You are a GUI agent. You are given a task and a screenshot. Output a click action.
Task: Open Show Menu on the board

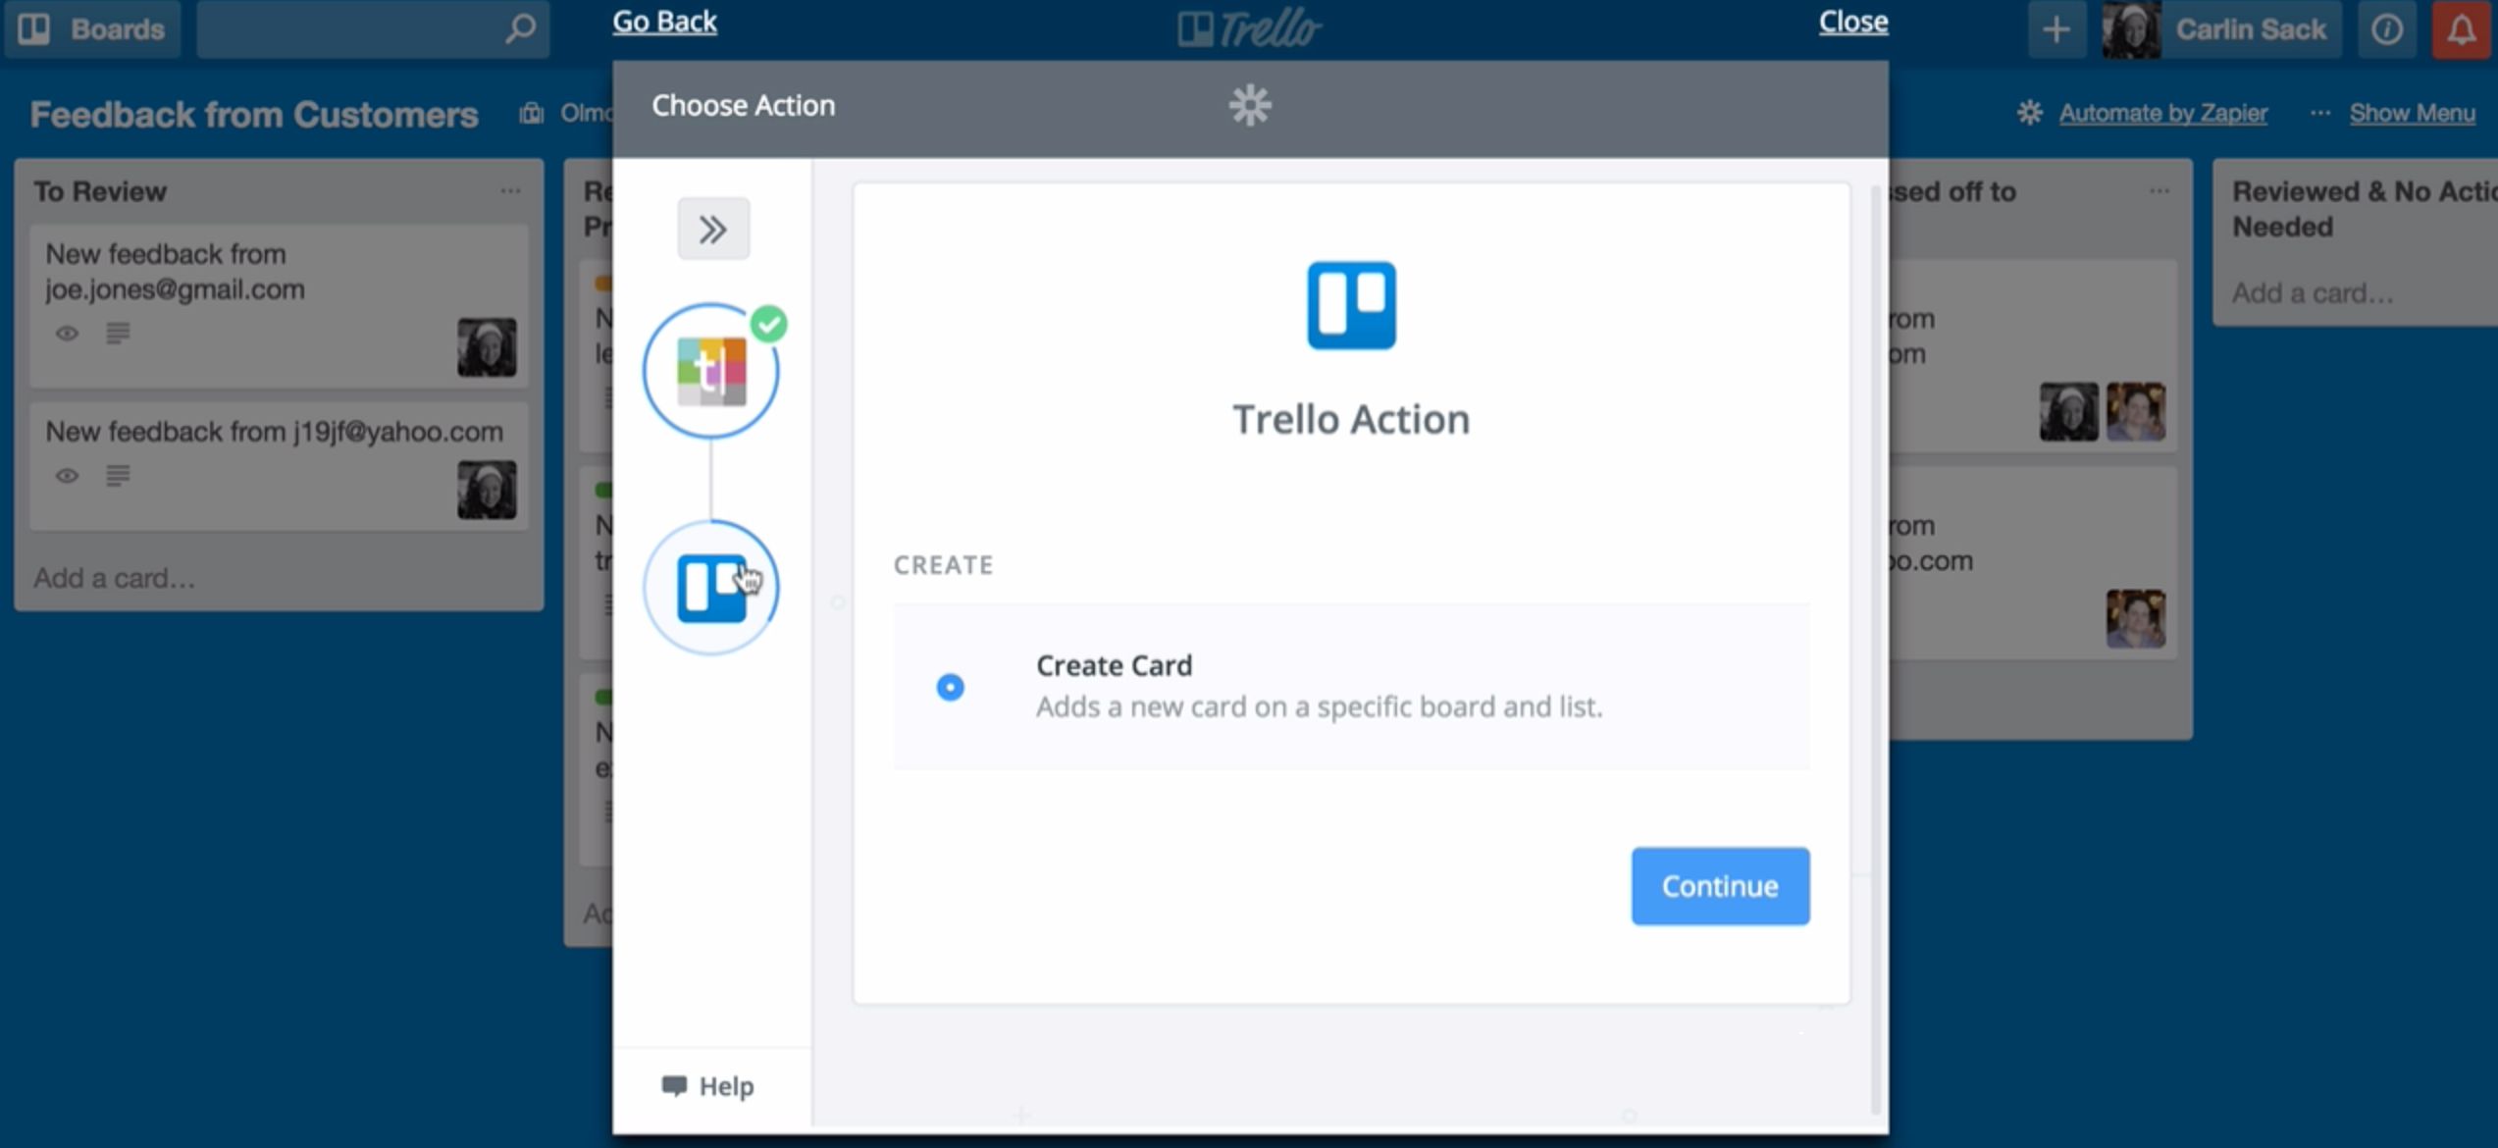(2411, 113)
